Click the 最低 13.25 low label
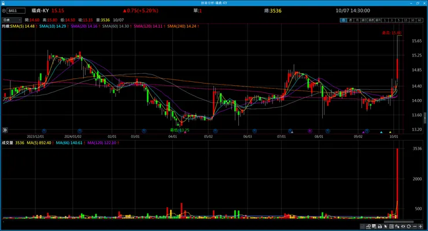Viewport: 428px width, 231px height. pos(180,130)
